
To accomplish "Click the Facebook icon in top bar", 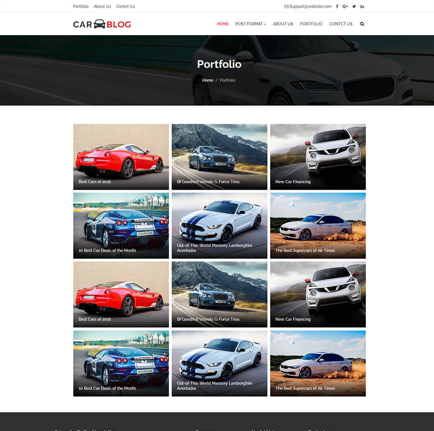I will (x=337, y=6).
